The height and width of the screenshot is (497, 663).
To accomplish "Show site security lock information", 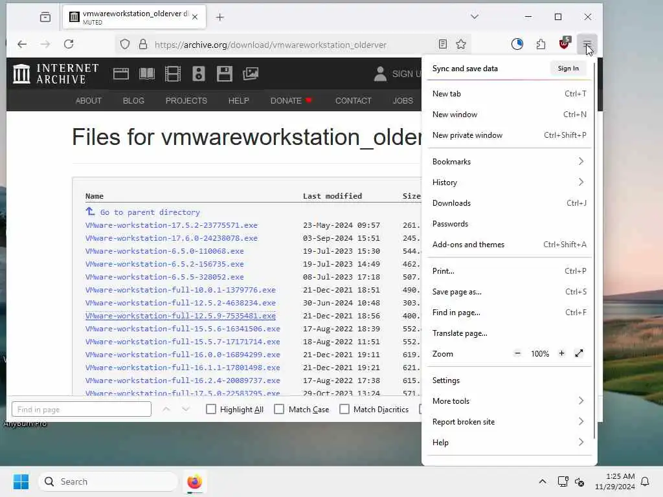I will [x=143, y=45].
